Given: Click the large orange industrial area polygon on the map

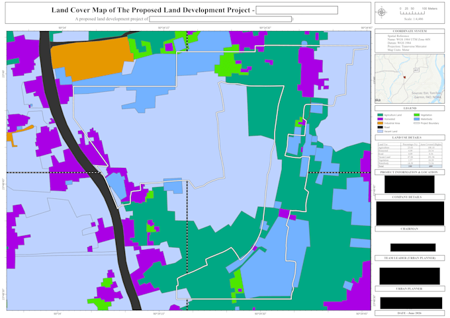Looking at the screenshot, I should click(x=91, y=58).
